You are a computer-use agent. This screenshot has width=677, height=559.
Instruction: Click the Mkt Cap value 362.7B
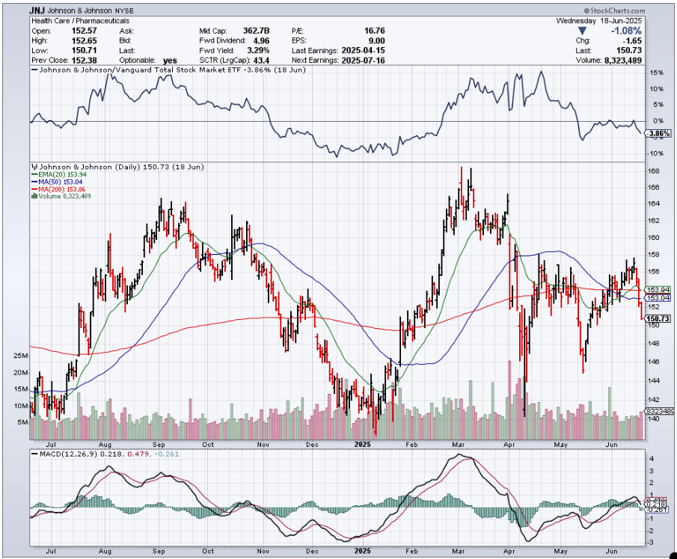[x=256, y=31]
